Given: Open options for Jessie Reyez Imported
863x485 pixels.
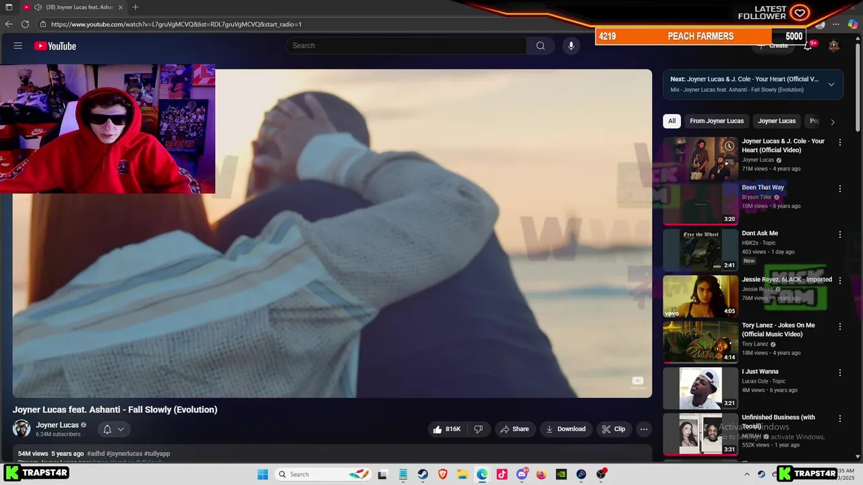Looking at the screenshot, I should 840,280.
